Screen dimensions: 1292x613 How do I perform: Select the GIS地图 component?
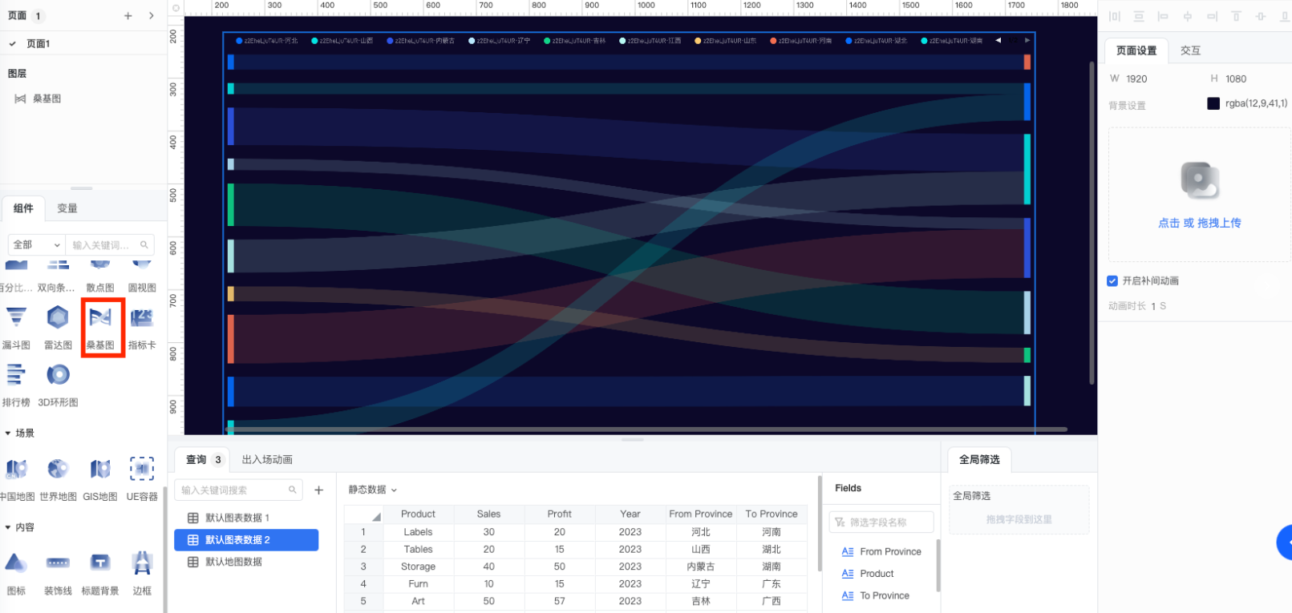coord(100,479)
